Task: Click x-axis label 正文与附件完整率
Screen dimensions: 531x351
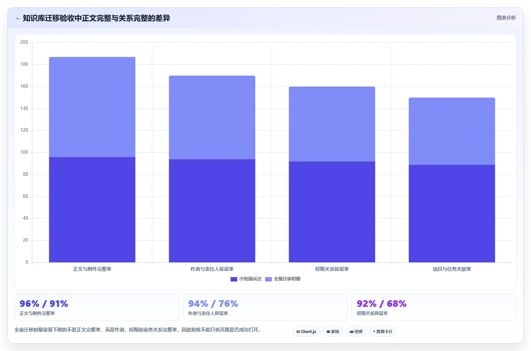Action: (x=92, y=269)
